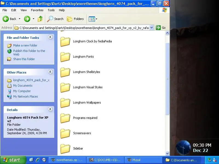The height and width of the screenshot is (164, 219).
Task: Click Publish this folder to the Web
Action: pyautogui.click(x=29, y=52)
